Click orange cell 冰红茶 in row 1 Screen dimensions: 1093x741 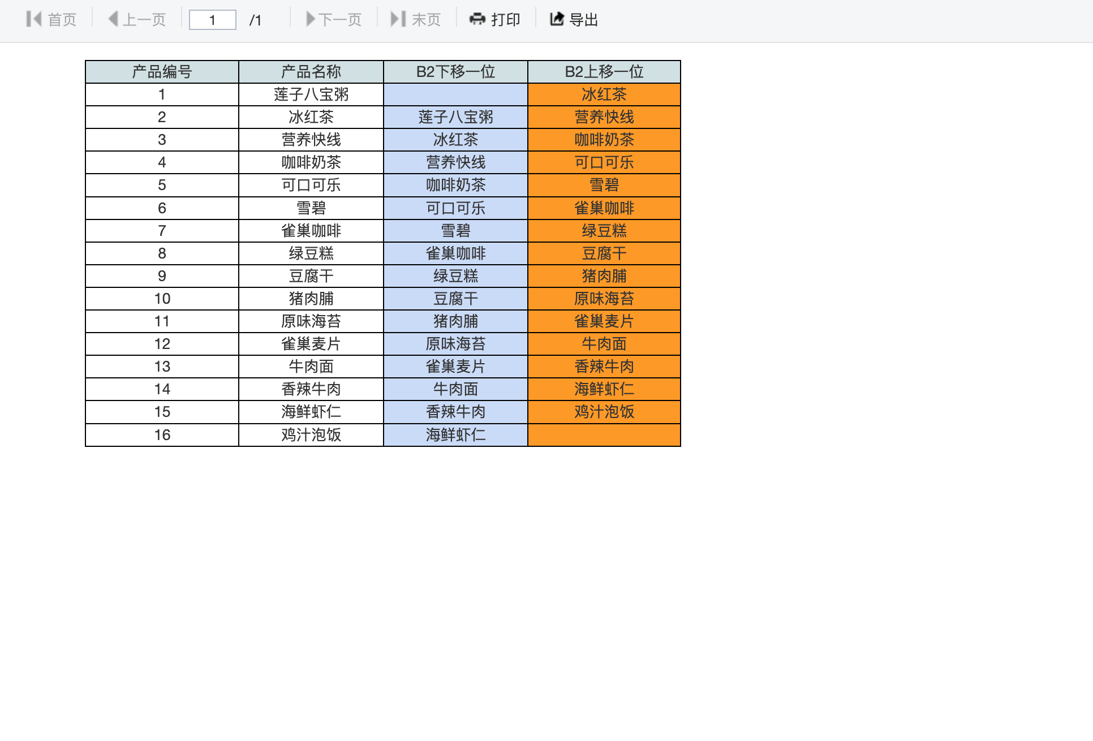point(604,94)
